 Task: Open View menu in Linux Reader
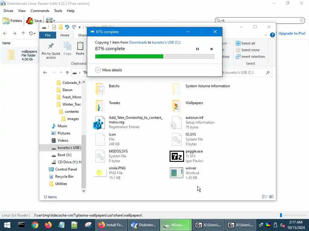click(22, 11)
